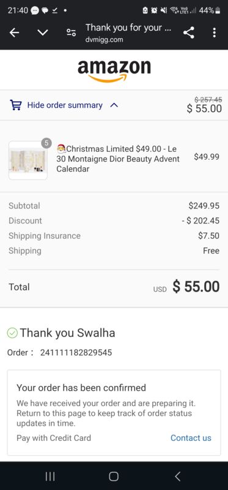
Task: Click the Contact us link
Action: pyautogui.click(x=191, y=438)
